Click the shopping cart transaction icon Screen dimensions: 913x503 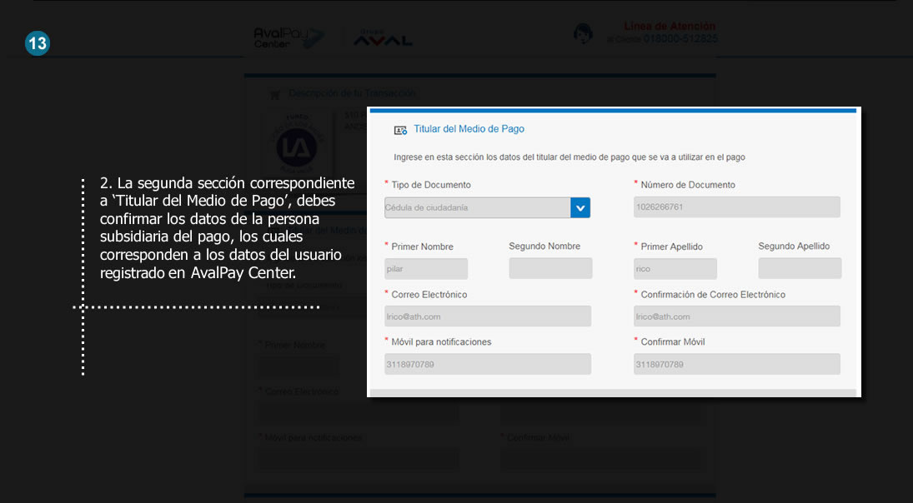[x=274, y=95]
